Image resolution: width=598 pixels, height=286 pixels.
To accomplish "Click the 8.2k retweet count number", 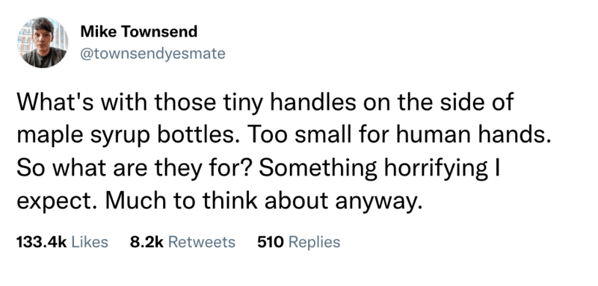I will pos(147,242).
